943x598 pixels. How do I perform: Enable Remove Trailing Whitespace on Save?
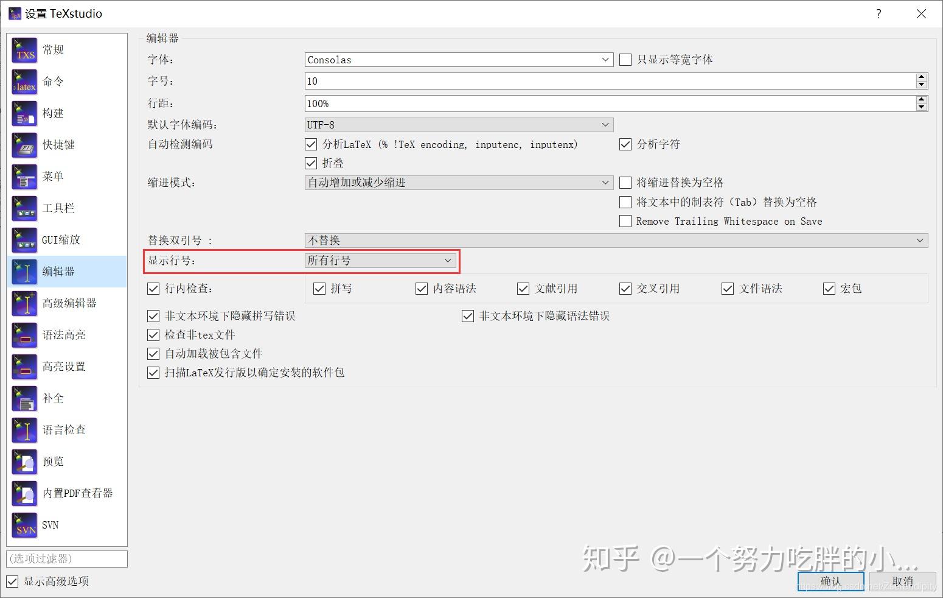[x=625, y=220]
